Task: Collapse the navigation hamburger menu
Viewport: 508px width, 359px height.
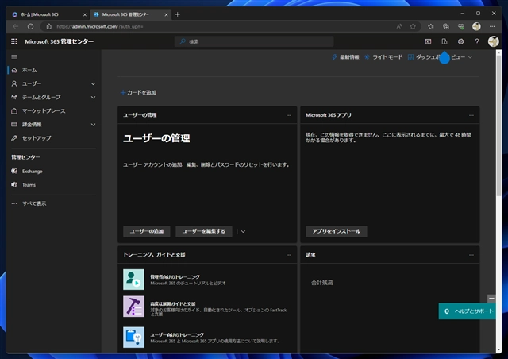Action: 14,56
